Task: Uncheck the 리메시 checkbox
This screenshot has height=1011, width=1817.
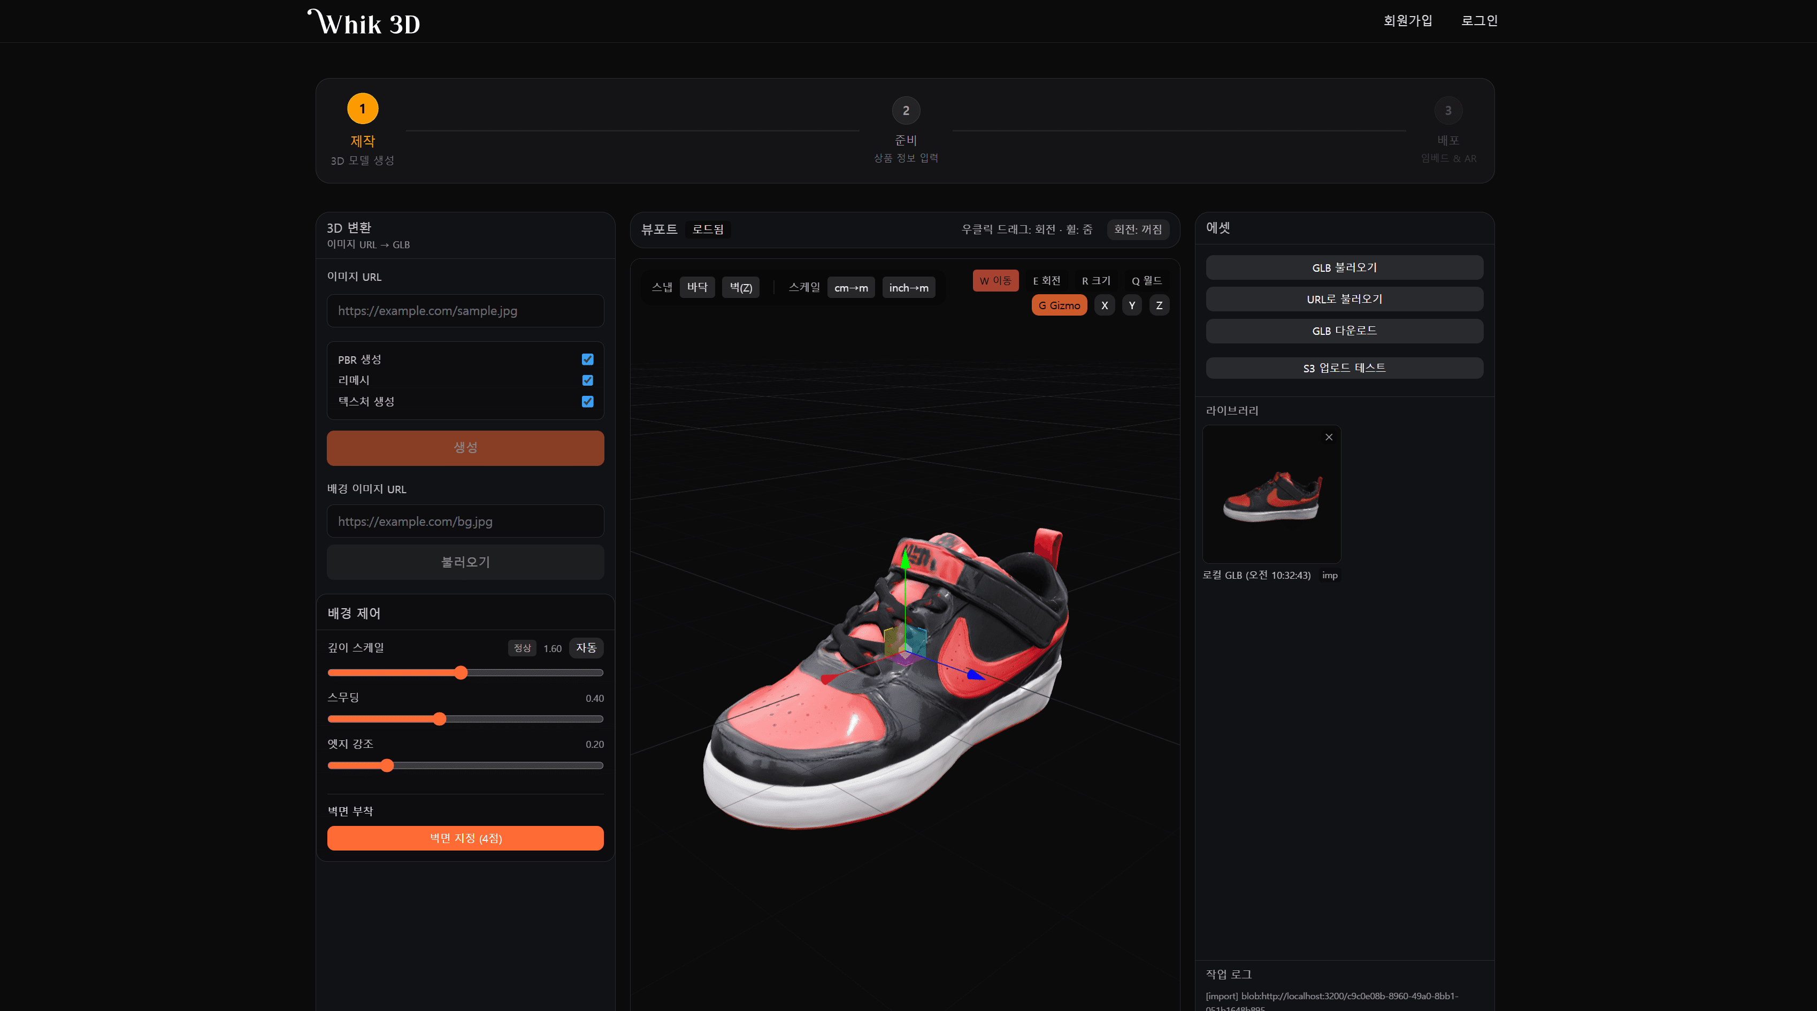Action: (587, 380)
